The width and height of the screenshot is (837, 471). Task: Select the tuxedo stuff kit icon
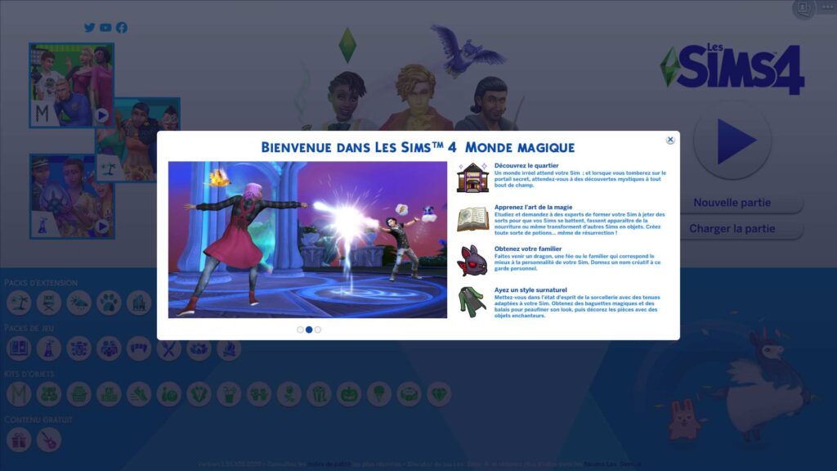[199, 394]
